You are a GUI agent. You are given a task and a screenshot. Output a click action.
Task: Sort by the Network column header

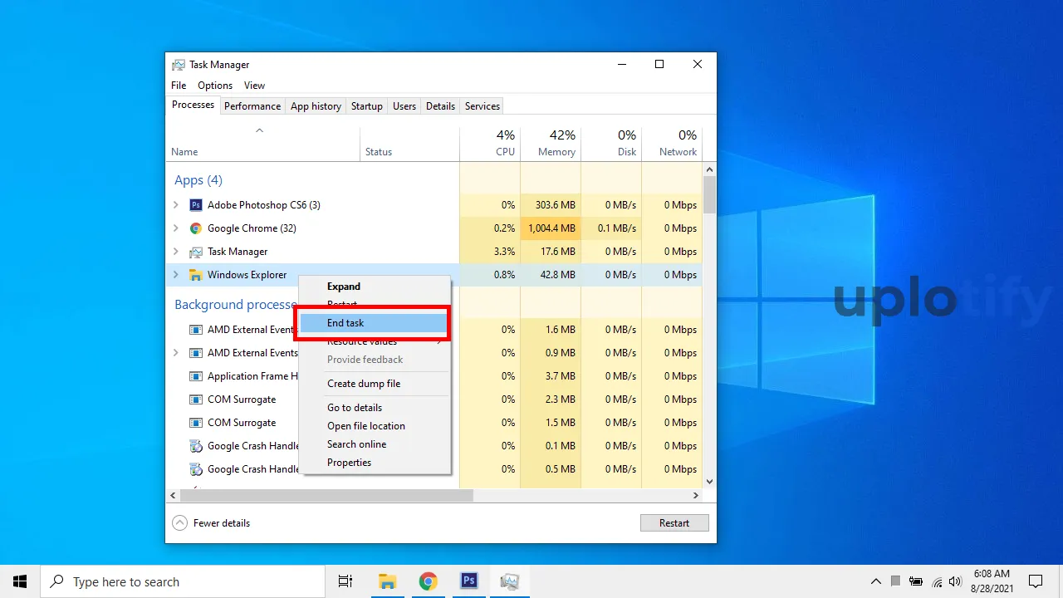[x=672, y=144]
